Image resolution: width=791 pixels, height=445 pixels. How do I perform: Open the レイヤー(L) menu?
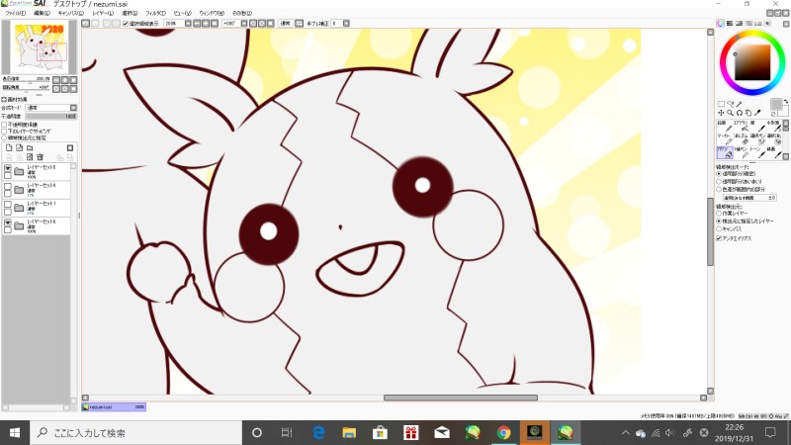tap(103, 13)
